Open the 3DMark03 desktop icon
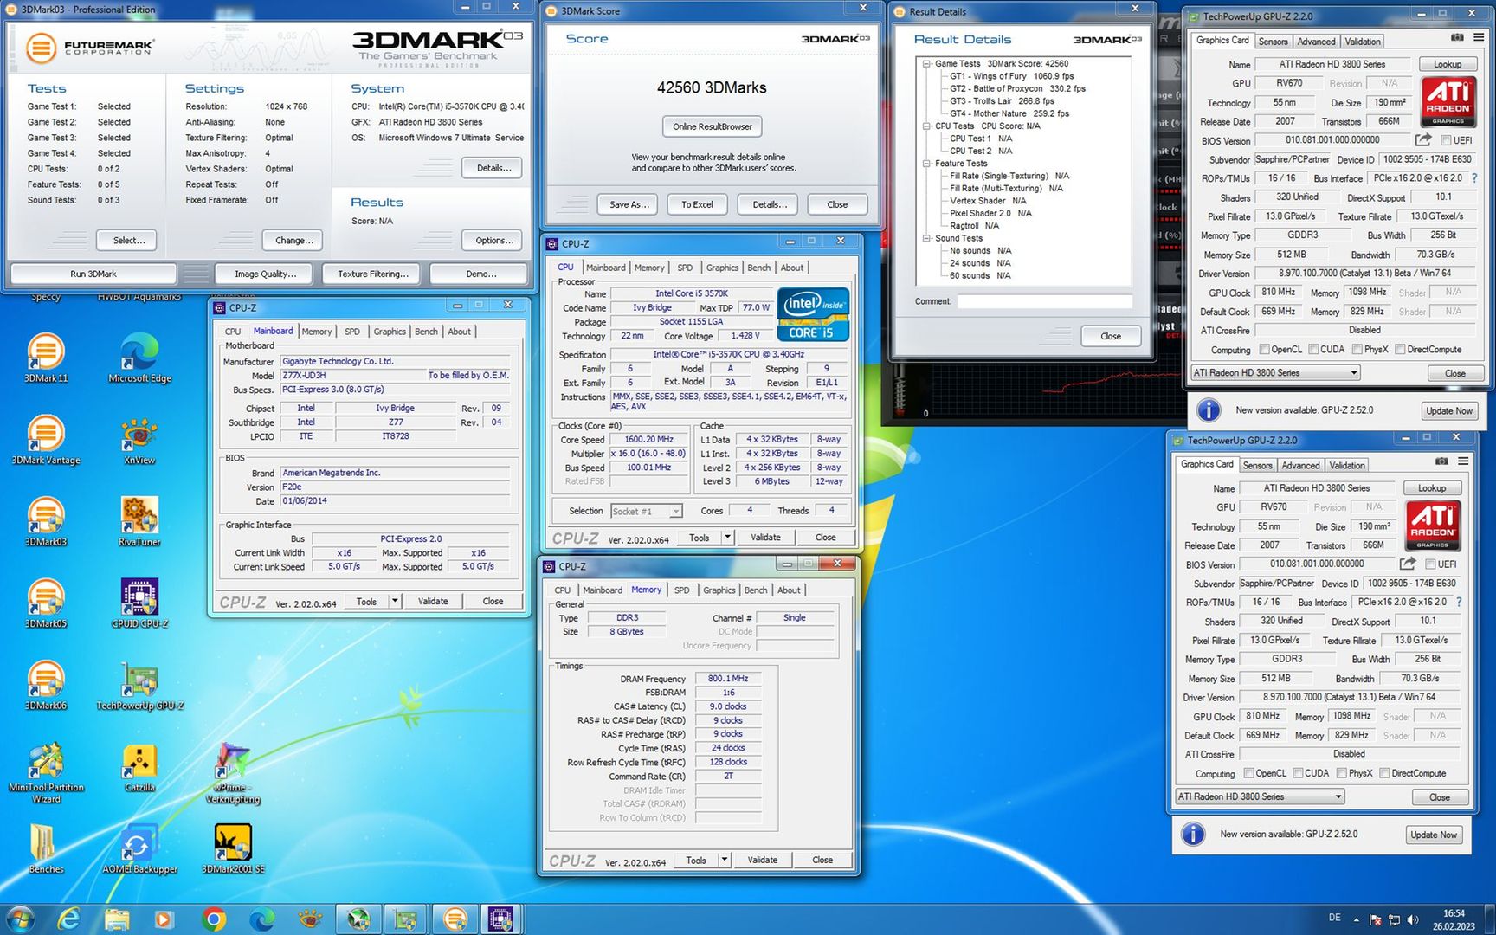Viewport: 1496px width, 935px height. tap(46, 522)
